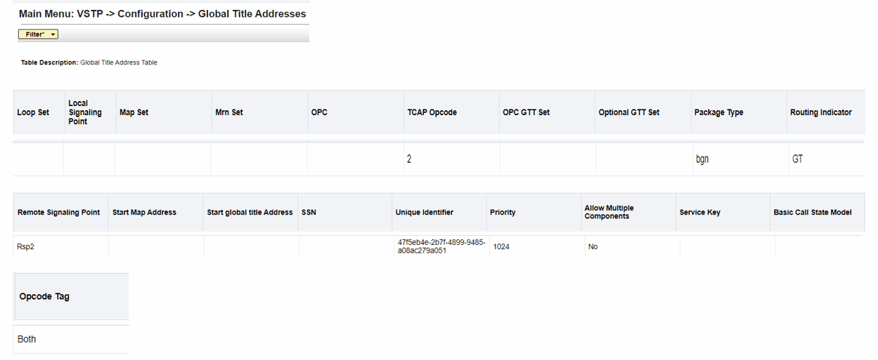
Task: Click the Local Signaling Point header
Action: [85, 112]
